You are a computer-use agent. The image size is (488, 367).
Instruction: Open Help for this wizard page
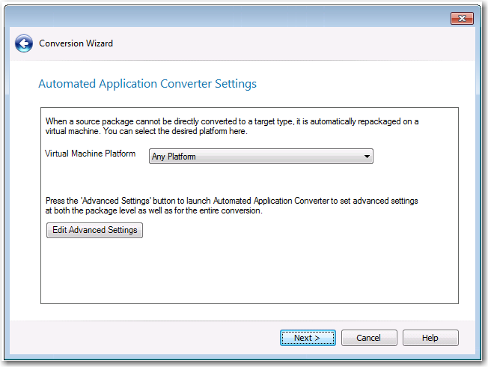[430, 338]
